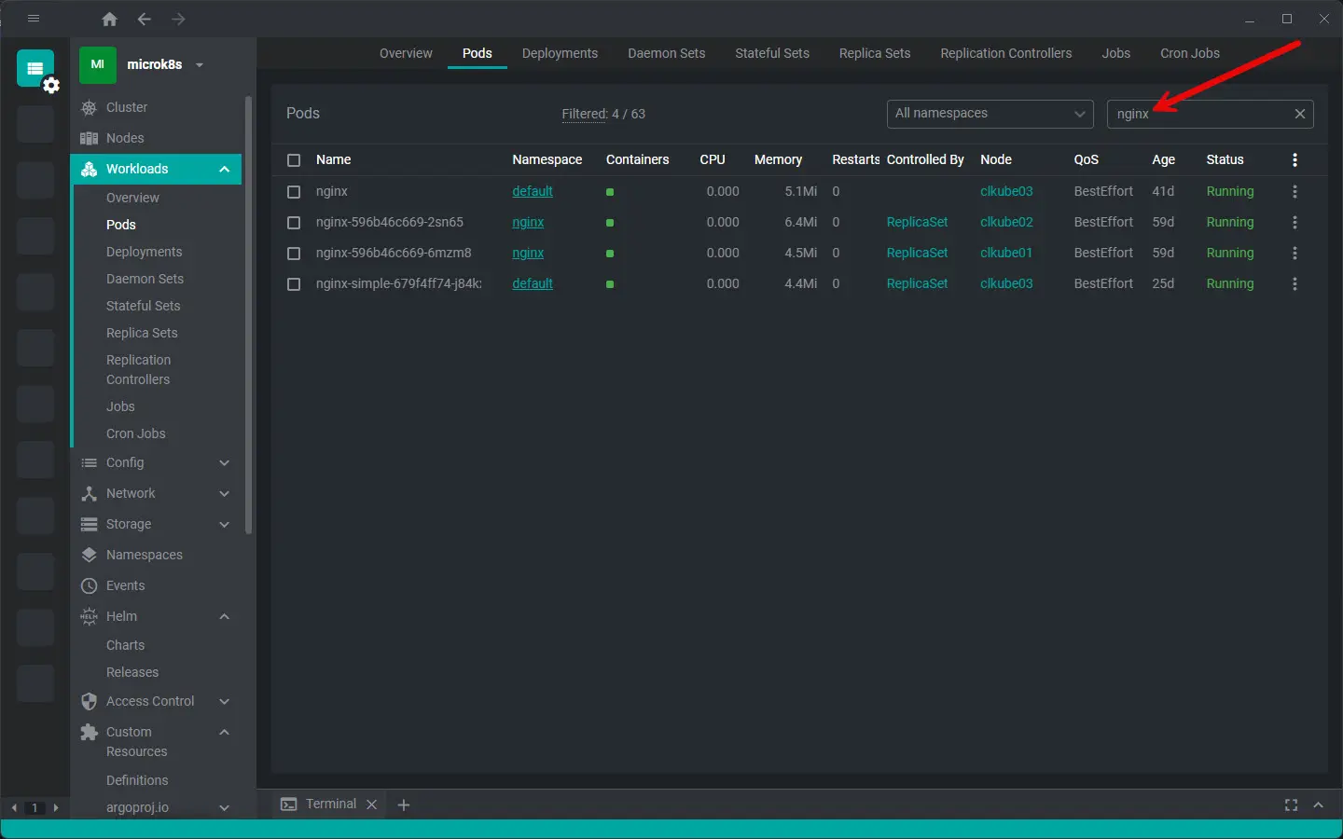Expand the Access Control section
Image resolution: width=1343 pixels, height=839 pixels.
(x=225, y=701)
